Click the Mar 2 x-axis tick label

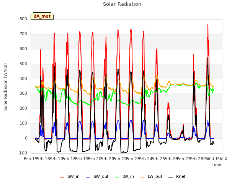(222, 159)
